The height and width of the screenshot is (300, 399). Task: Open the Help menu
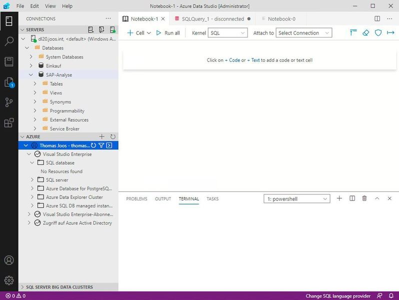pos(67,6)
